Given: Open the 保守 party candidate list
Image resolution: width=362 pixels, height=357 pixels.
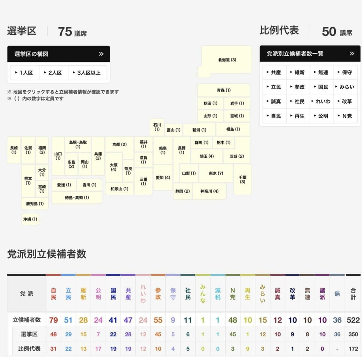Looking at the screenshot, I should click(345, 72).
